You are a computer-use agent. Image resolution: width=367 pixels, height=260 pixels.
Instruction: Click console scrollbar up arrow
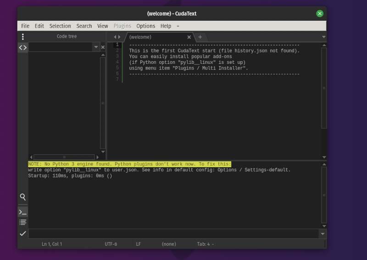tap(324, 164)
